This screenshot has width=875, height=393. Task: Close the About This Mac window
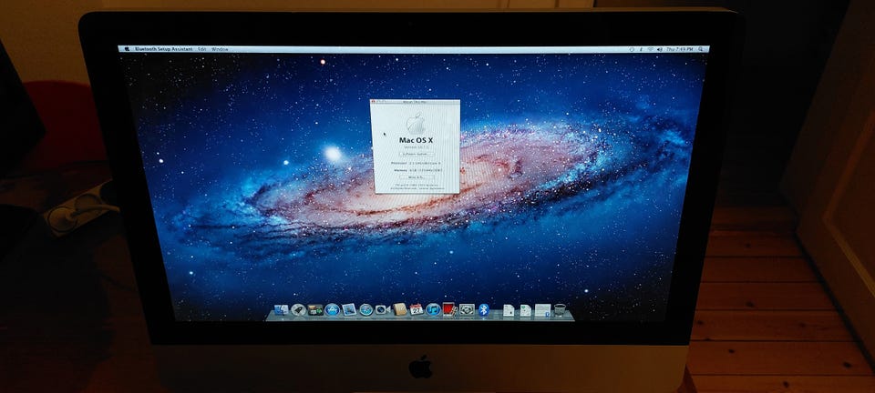point(373,101)
